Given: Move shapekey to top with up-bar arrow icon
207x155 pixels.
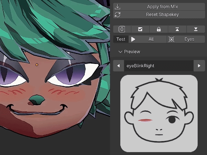Looking at the screenshot, I should coord(177,29).
